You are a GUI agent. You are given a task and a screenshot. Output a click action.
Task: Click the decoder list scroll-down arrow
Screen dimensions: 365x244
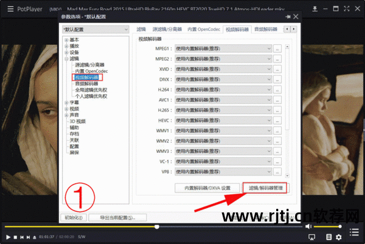click(x=287, y=176)
